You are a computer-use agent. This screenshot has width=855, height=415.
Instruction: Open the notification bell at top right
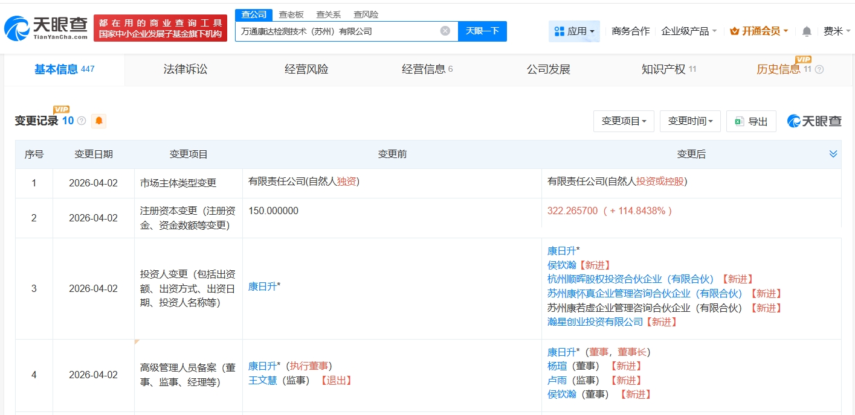click(x=806, y=31)
